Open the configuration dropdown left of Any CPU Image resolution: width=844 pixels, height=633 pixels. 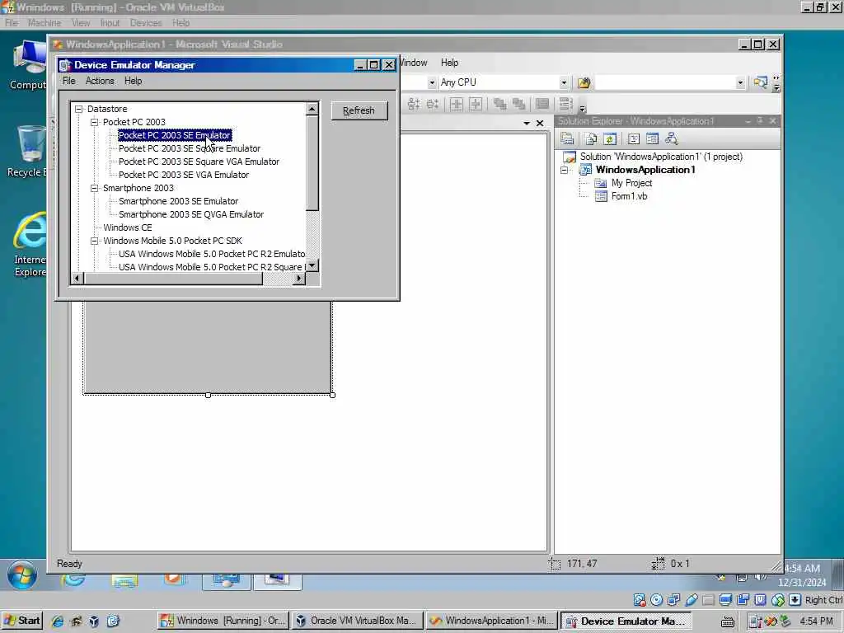point(432,82)
